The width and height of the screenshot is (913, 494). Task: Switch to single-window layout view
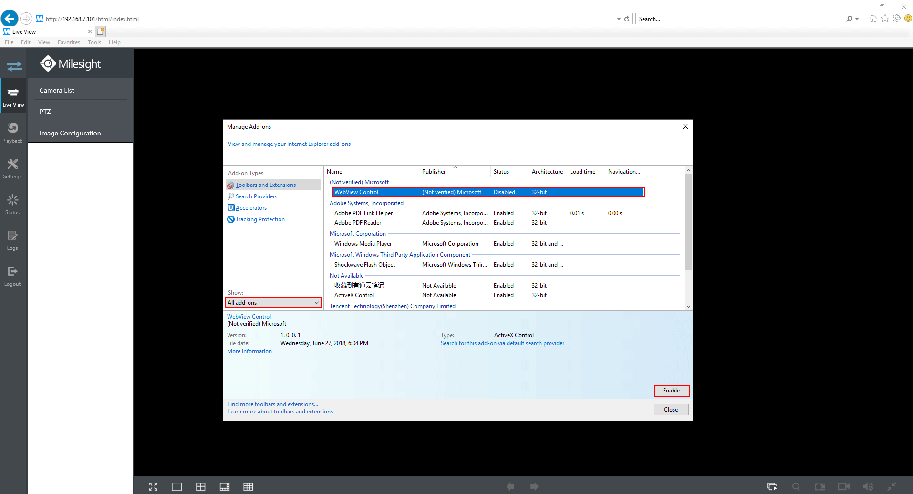click(x=176, y=486)
